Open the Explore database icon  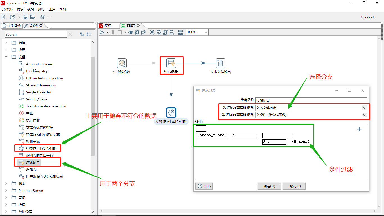click(x=171, y=32)
